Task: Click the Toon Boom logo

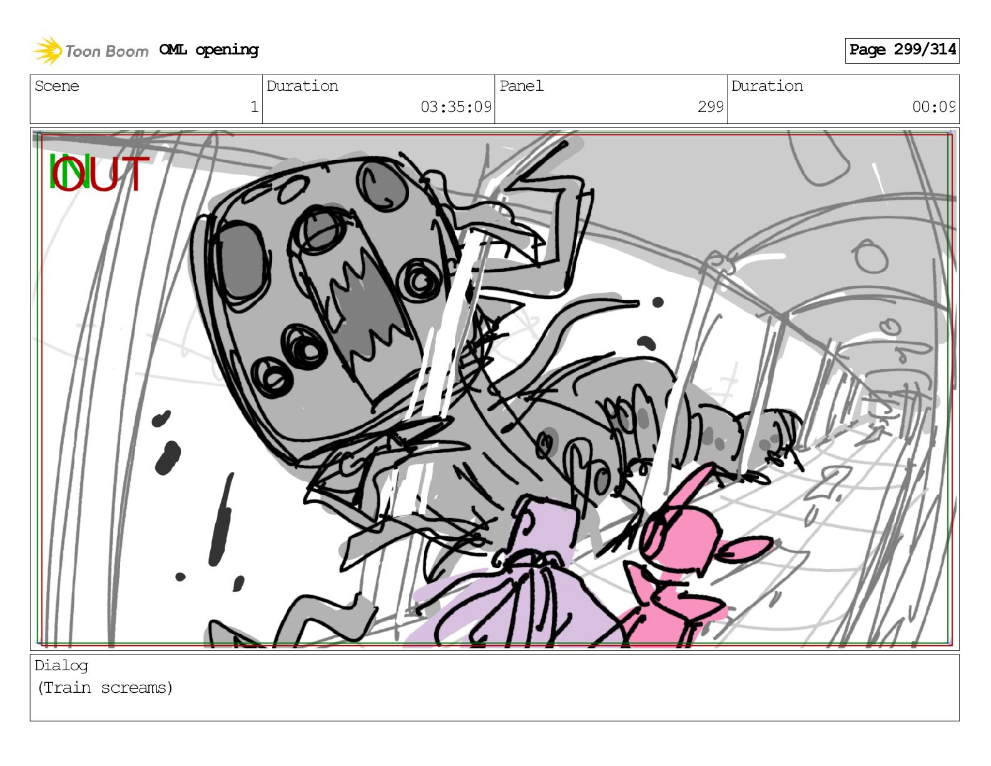Action: coord(91,51)
